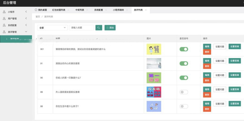
Task: Click the 添加 button
Action: coord(110,28)
